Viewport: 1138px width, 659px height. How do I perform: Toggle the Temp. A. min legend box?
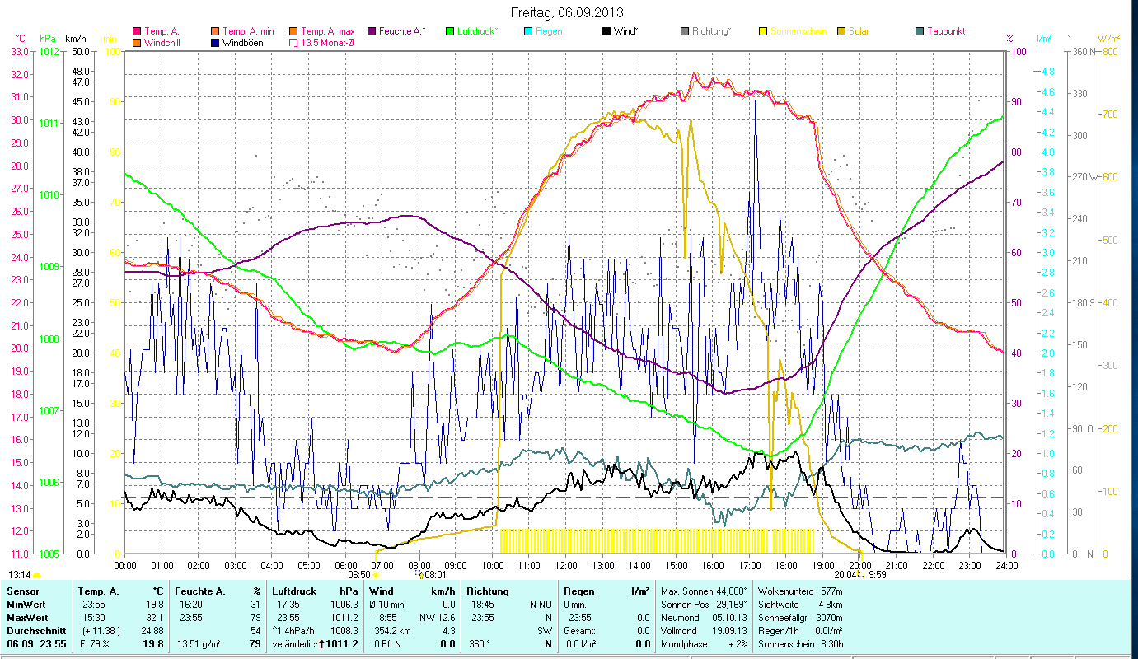pos(215,31)
